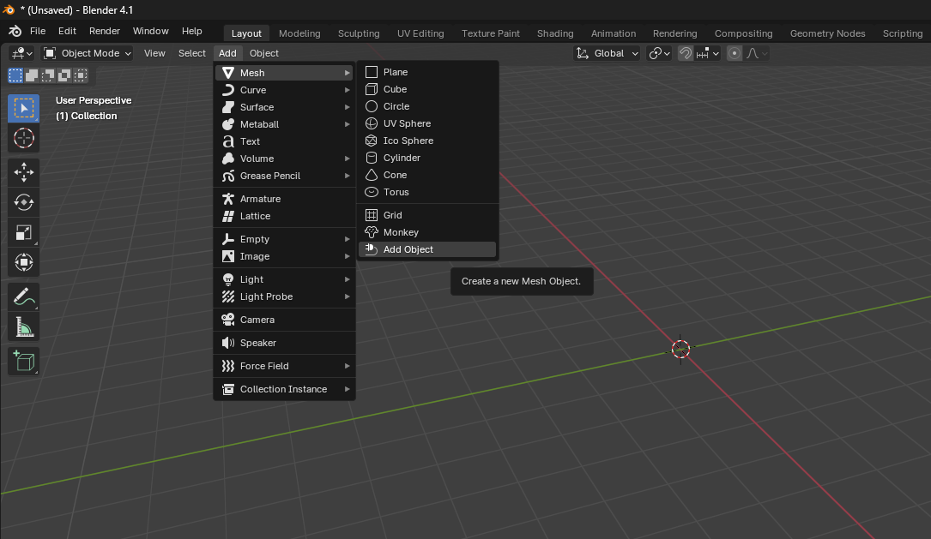Activate the Measure ruler tool
Screen dimensions: 931x539
click(x=24, y=326)
